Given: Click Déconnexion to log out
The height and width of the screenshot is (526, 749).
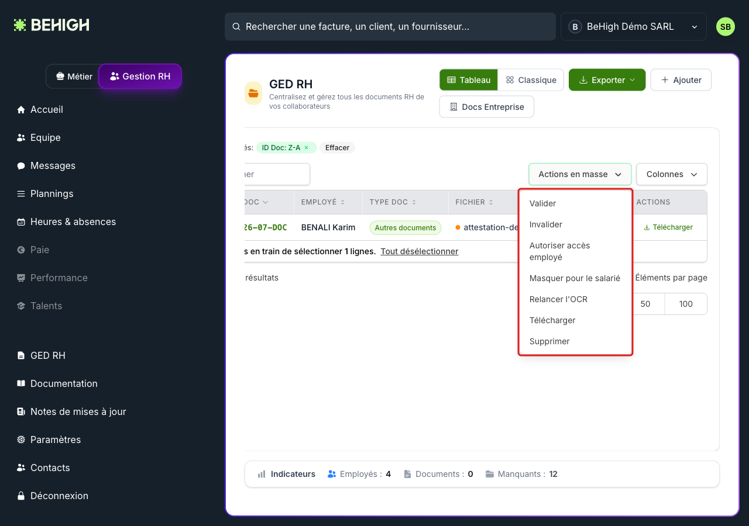Looking at the screenshot, I should 53,496.
